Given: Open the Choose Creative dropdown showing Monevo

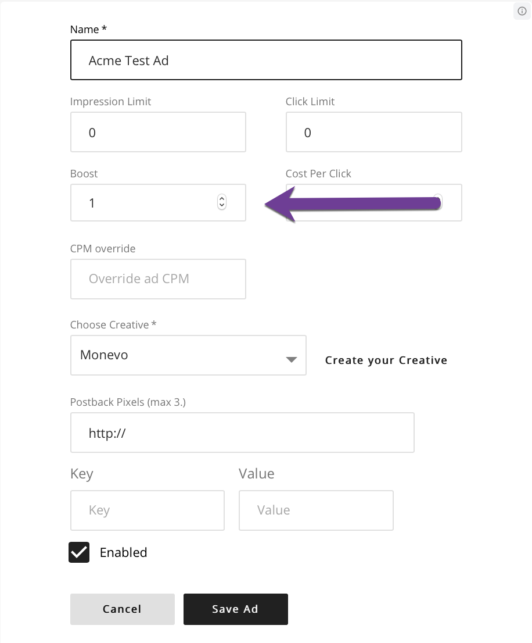Looking at the screenshot, I should (188, 355).
